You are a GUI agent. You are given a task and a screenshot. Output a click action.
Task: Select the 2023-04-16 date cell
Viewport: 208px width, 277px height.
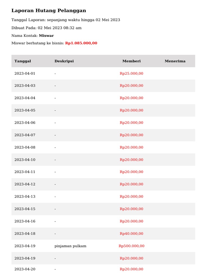25,221
